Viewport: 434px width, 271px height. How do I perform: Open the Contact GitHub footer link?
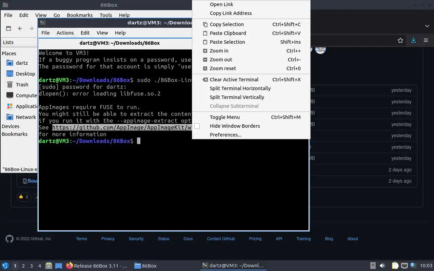[x=221, y=239]
